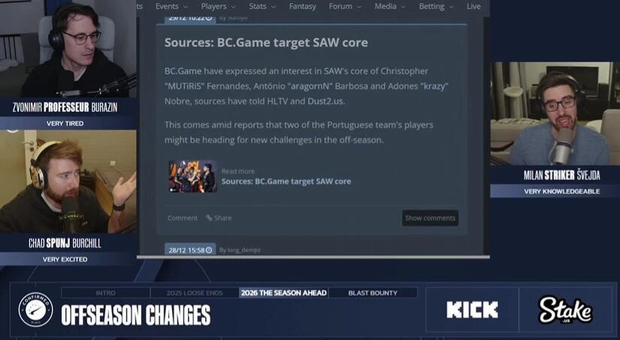
Task: Click the Comment link under the post
Action: (x=183, y=218)
